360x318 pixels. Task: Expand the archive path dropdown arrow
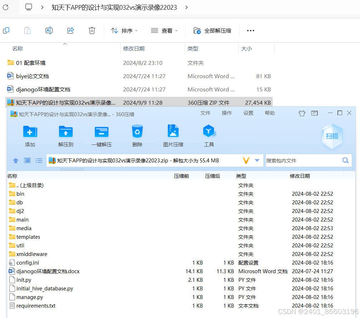coord(257,160)
